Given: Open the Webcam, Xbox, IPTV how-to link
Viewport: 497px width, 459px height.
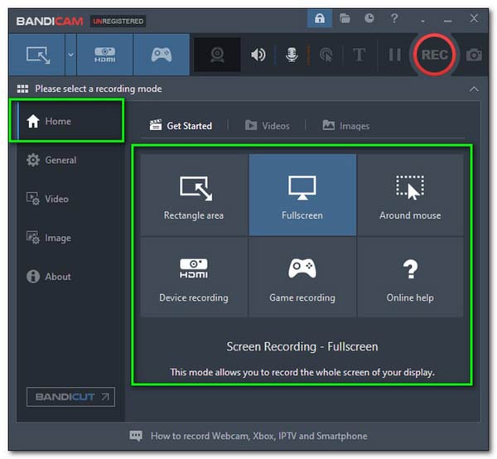Looking at the screenshot, I should pyautogui.click(x=259, y=436).
